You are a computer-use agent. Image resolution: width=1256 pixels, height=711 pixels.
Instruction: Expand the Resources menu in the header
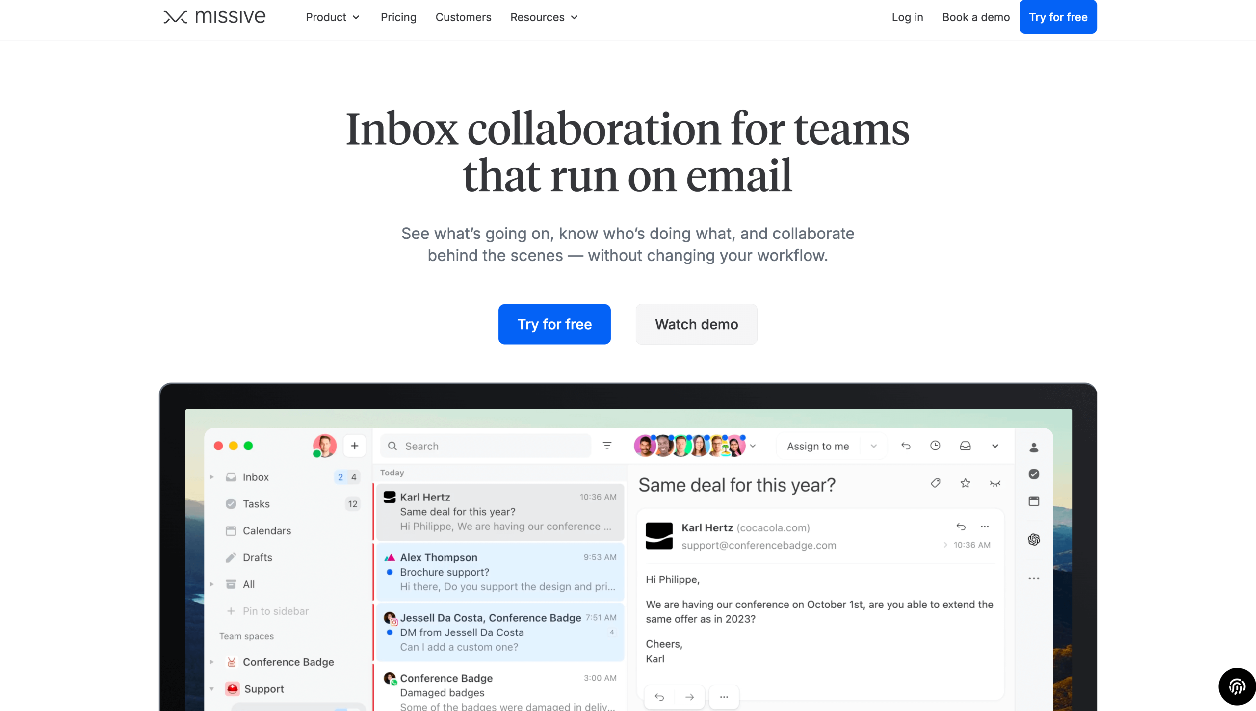coord(544,17)
